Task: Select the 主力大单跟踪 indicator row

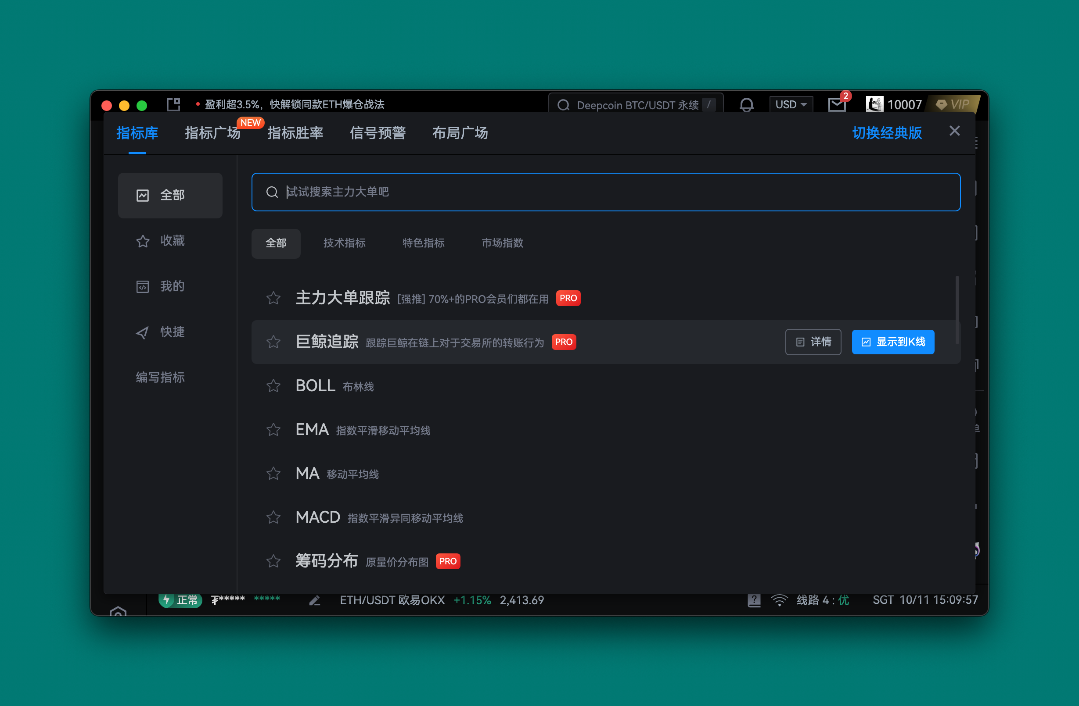Action: 606,299
